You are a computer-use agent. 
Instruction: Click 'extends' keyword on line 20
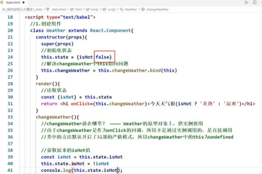(x=78, y=30)
